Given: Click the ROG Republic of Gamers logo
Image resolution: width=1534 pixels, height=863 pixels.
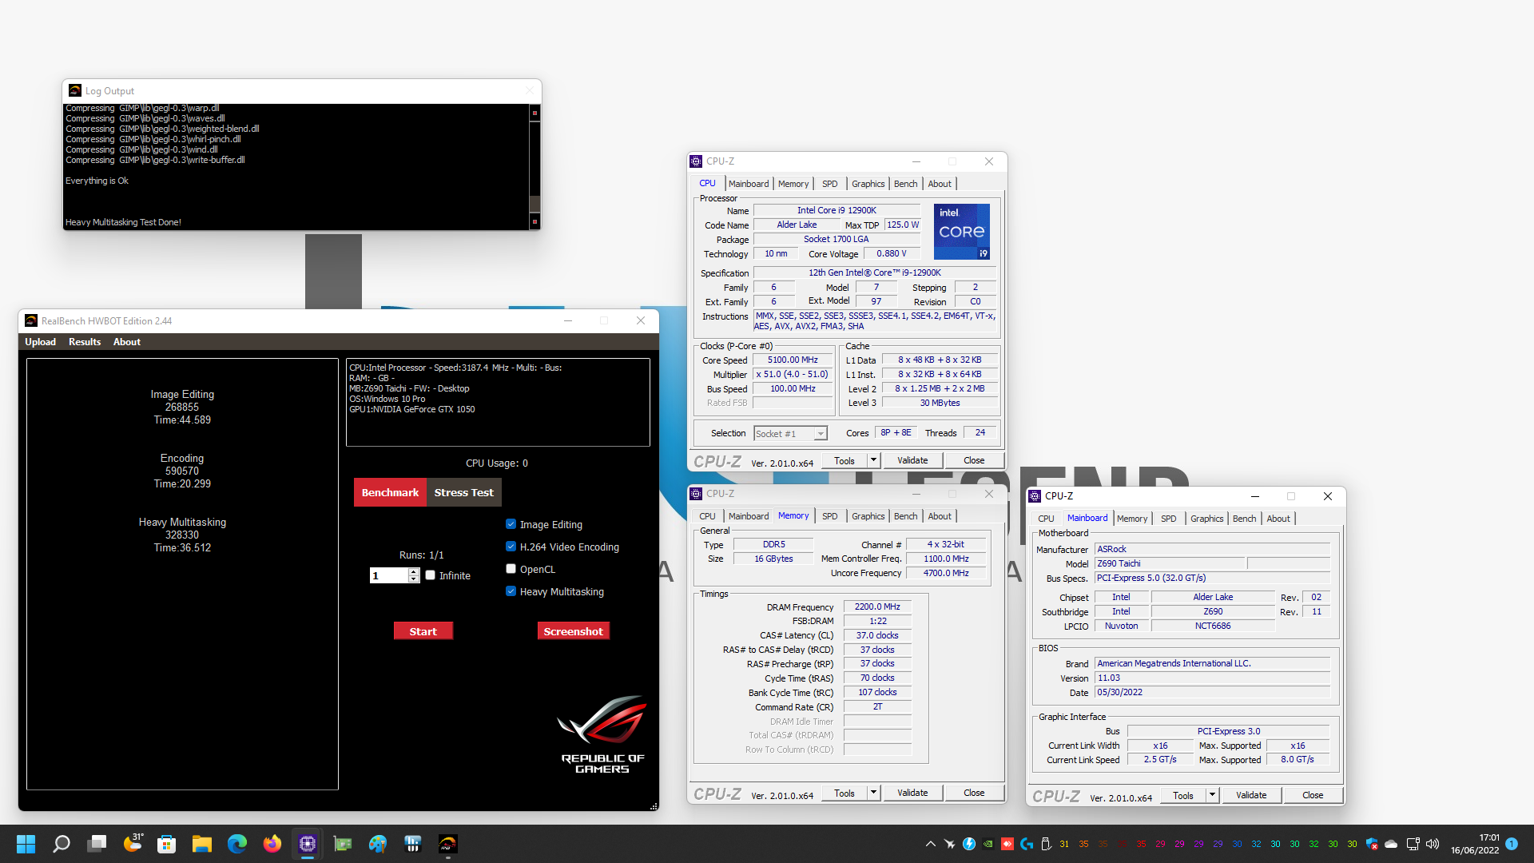Looking at the screenshot, I should tap(602, 734).
